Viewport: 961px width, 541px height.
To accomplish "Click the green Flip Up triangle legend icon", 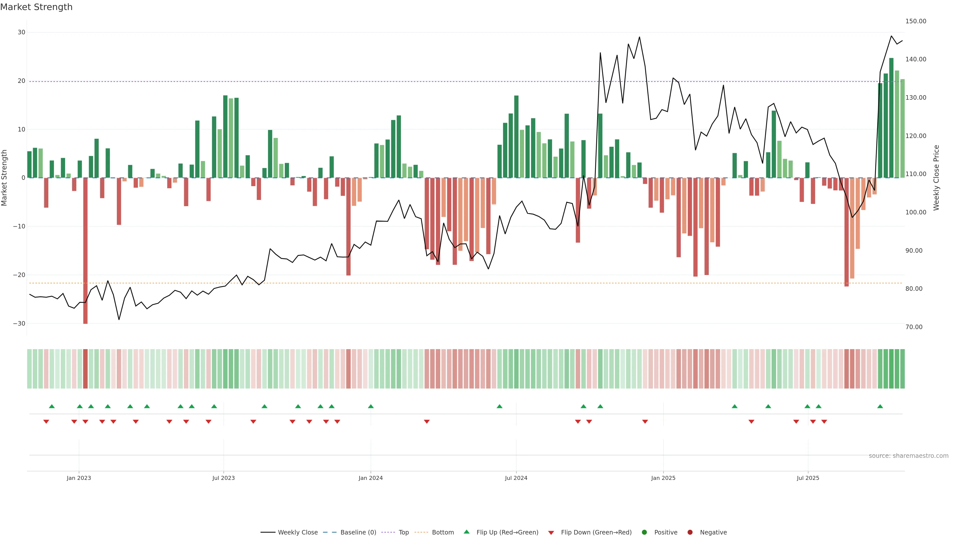I will pos(466,532).
